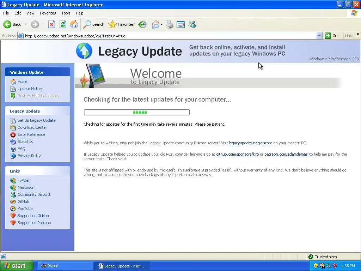Open Set Up Legacy Update link

point(36,120)
